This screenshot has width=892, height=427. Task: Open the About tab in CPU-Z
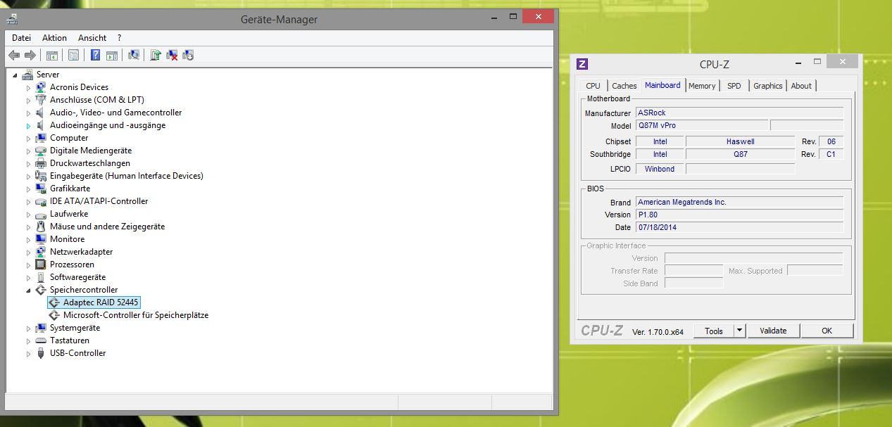pos(801,86)
